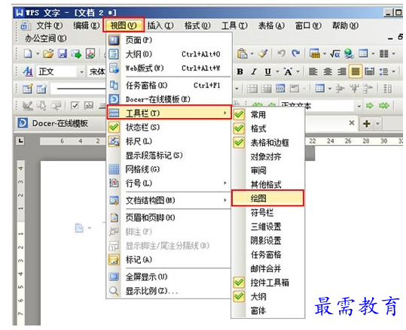This screenshot has width=406, height=330.
Task: Open the font color A dropdown arrow
Action: tap(298, 71)
